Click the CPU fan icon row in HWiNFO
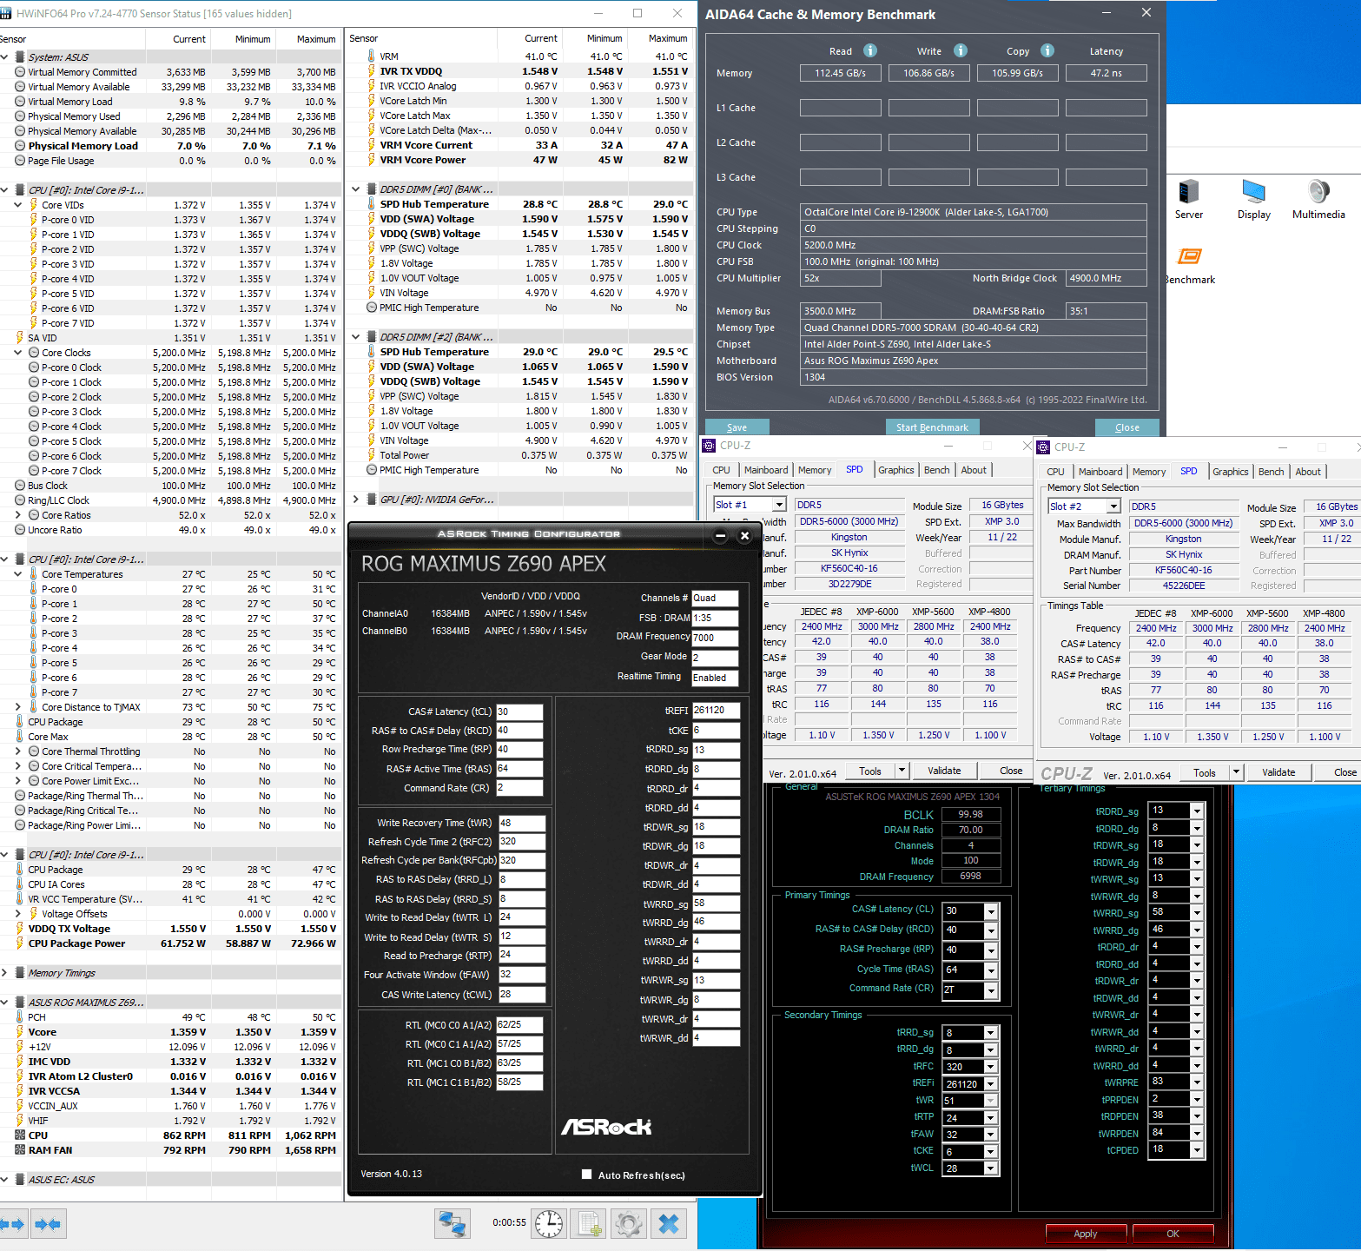This screenshot has width=1361, height=1251. (x=20, y=1135)
